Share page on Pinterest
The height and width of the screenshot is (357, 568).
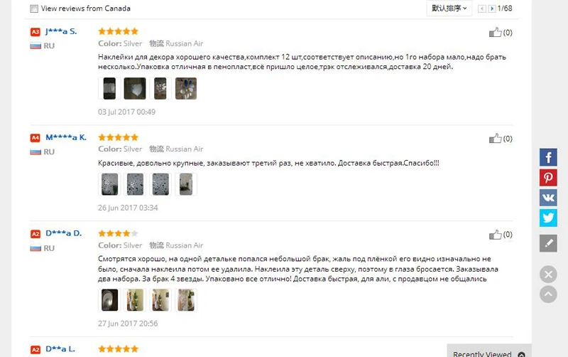(x=548, y=178)
